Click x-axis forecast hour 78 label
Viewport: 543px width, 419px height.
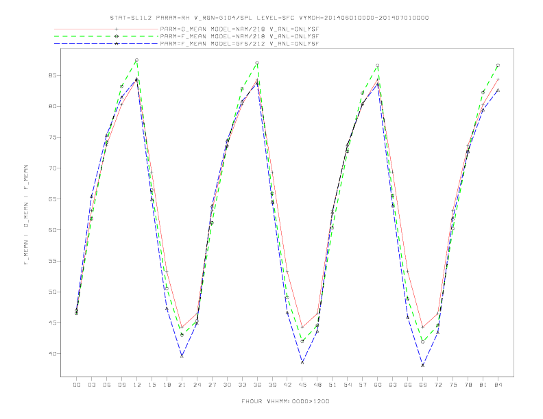click(x=468, y=385)
